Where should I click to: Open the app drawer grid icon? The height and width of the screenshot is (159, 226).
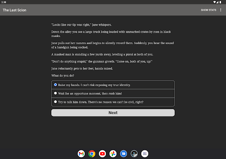pos(145,154)
